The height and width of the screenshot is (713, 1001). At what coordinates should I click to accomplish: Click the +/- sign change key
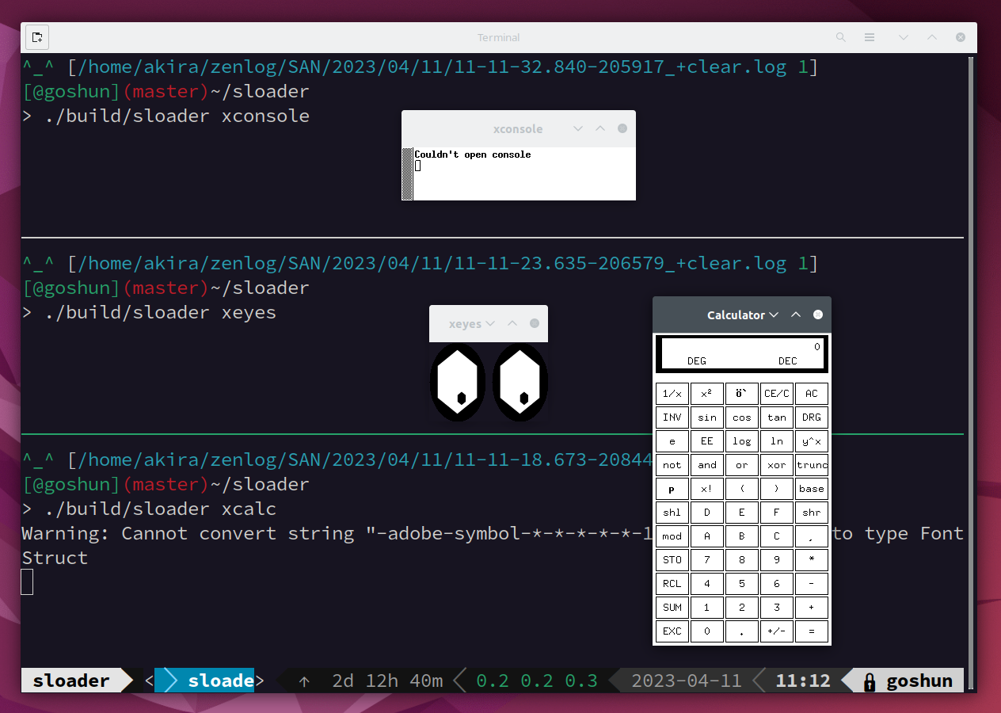(x=777, y=631)
